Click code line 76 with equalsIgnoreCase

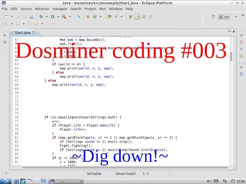click(x=83, y=117)
